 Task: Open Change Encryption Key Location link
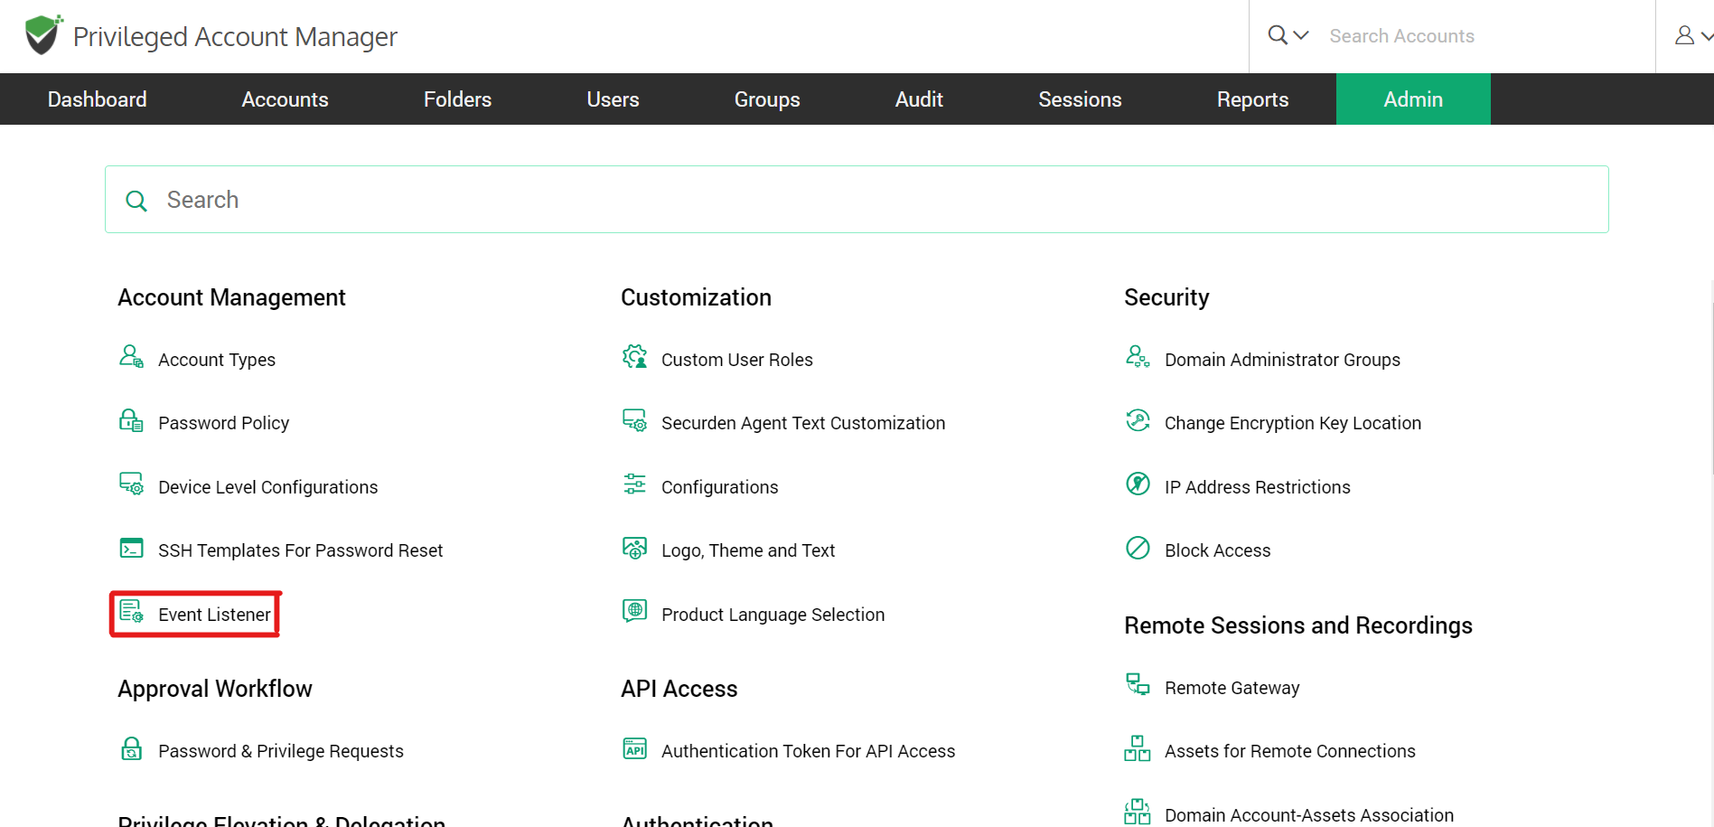pos(1292,423)
